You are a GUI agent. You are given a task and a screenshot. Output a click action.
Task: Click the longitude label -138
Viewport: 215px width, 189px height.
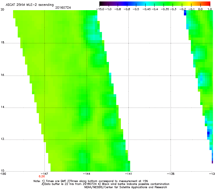pyautogui.click(x=171, y=174)
